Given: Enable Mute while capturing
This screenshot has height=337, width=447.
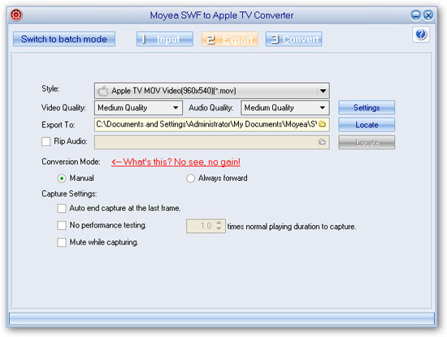Looking at the screenshot, I should pyautogui.click(x=62, y=243).
